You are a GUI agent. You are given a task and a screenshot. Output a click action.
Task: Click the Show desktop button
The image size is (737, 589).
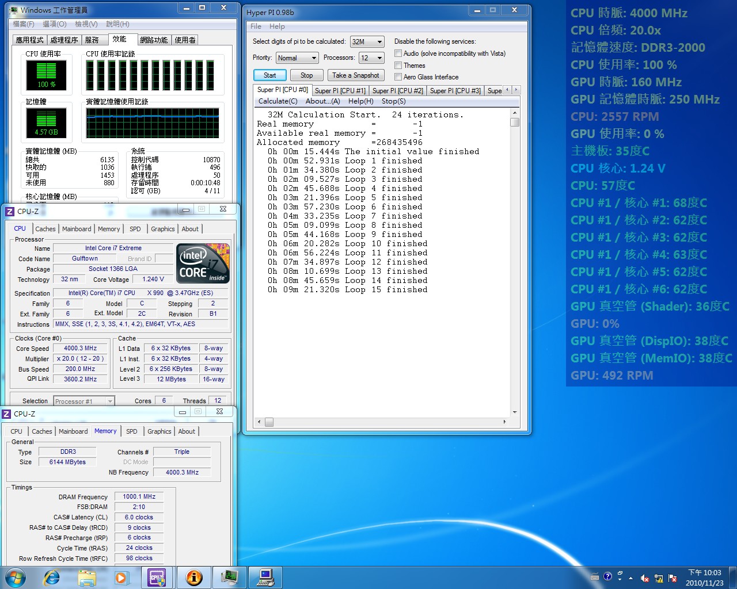(x=733, y=577)
